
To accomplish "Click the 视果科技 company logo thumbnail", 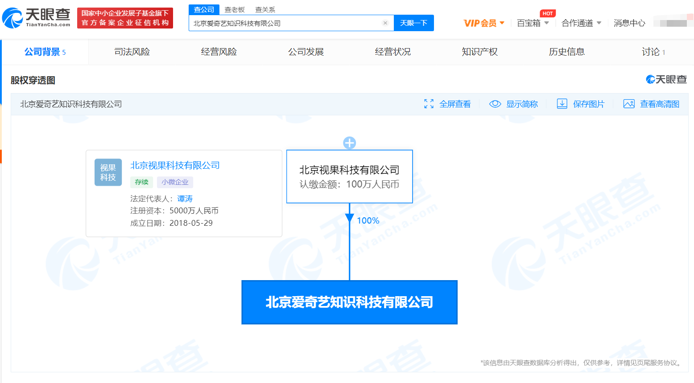I will [108, 172].
